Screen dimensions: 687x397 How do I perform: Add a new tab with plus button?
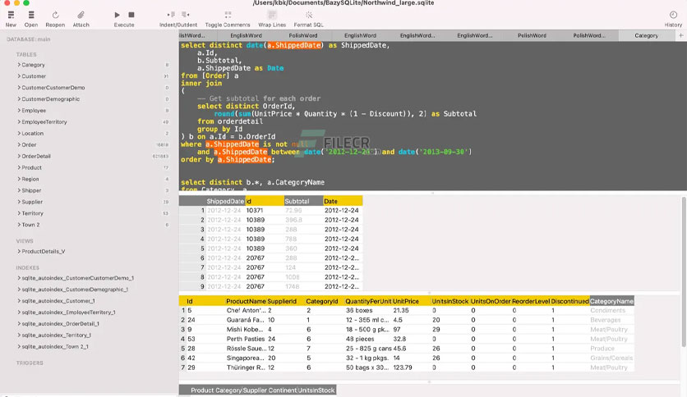coord(681,35)
